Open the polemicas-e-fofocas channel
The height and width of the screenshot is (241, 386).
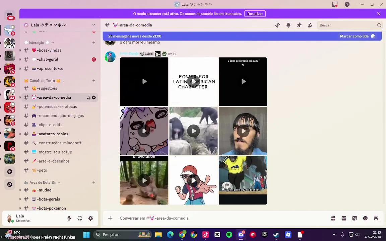click(60, 106)
